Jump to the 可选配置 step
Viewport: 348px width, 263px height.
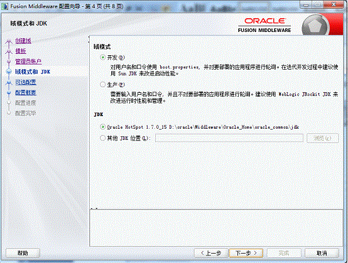tap(26, 82)
